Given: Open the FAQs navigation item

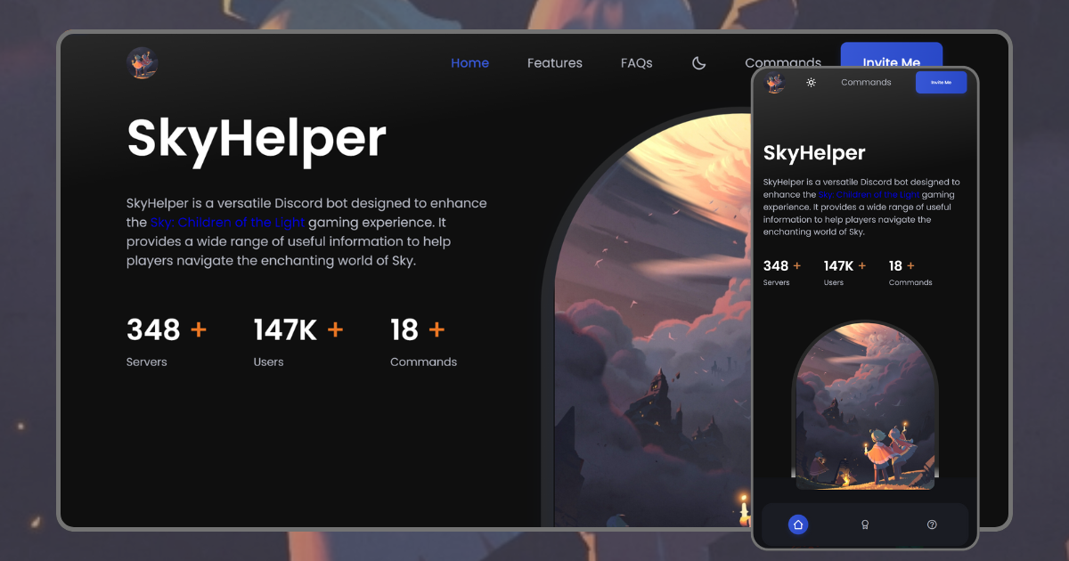Looking at the screenshot, I should click(636, 62).
